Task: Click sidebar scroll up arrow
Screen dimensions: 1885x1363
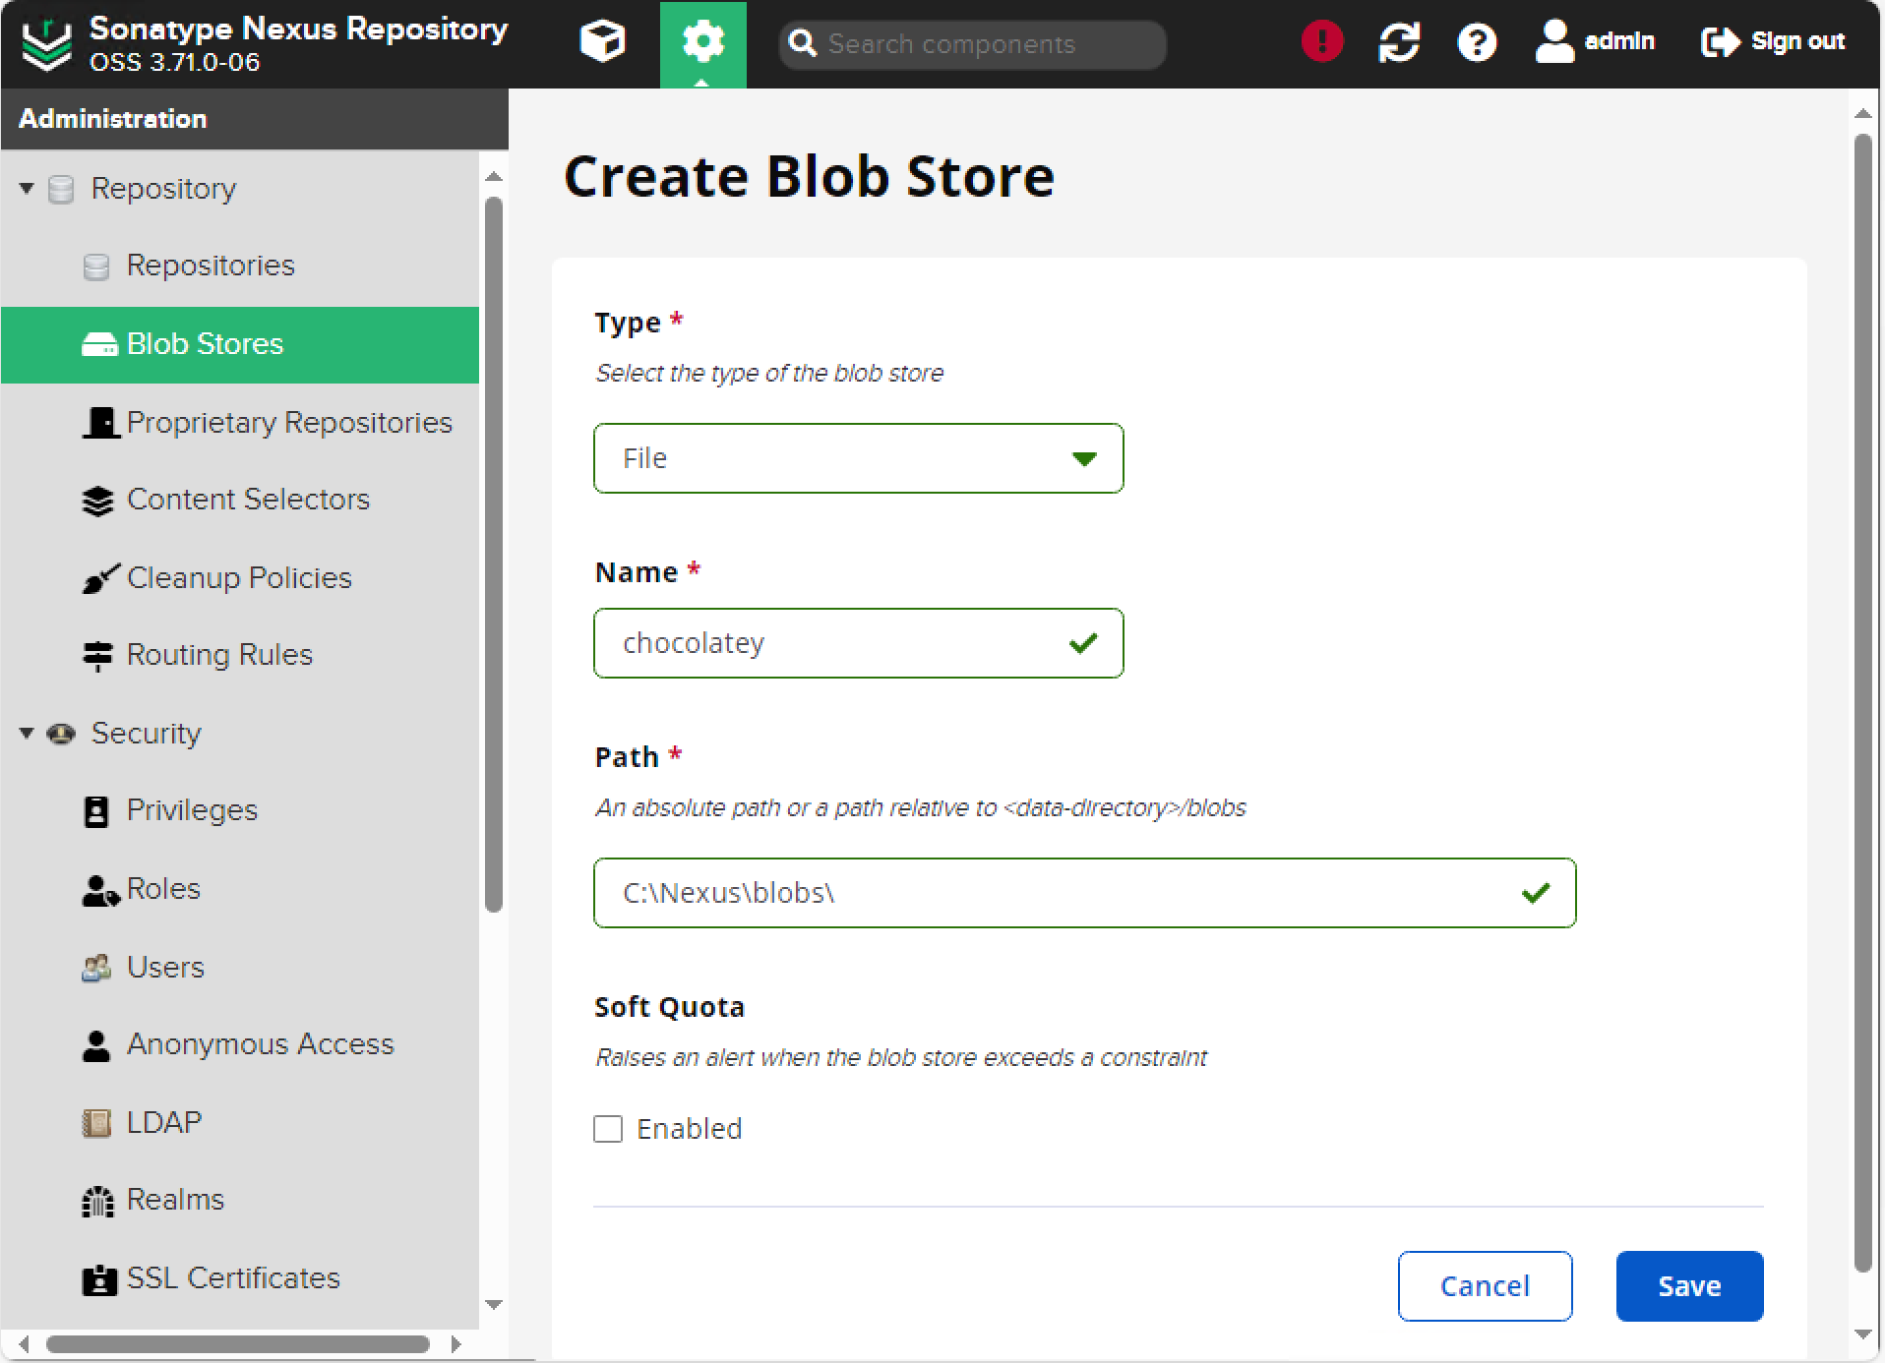Action: coord(494,176)
